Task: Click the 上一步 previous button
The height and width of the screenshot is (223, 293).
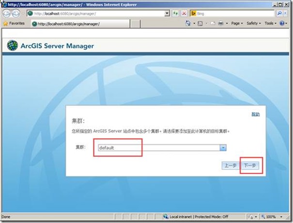Action: tap(231, 166)
